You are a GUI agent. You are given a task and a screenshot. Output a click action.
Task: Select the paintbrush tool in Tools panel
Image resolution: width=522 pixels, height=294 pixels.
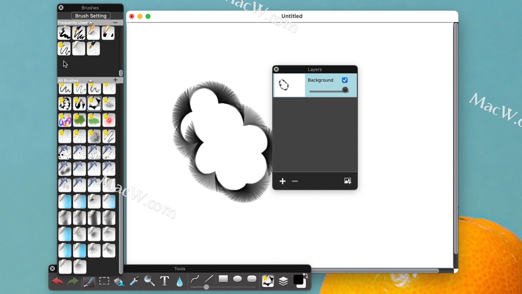[89, 281]
